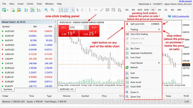Pick the trendline drawing tool
Screen dimensions: 193x108
point(102,10)
